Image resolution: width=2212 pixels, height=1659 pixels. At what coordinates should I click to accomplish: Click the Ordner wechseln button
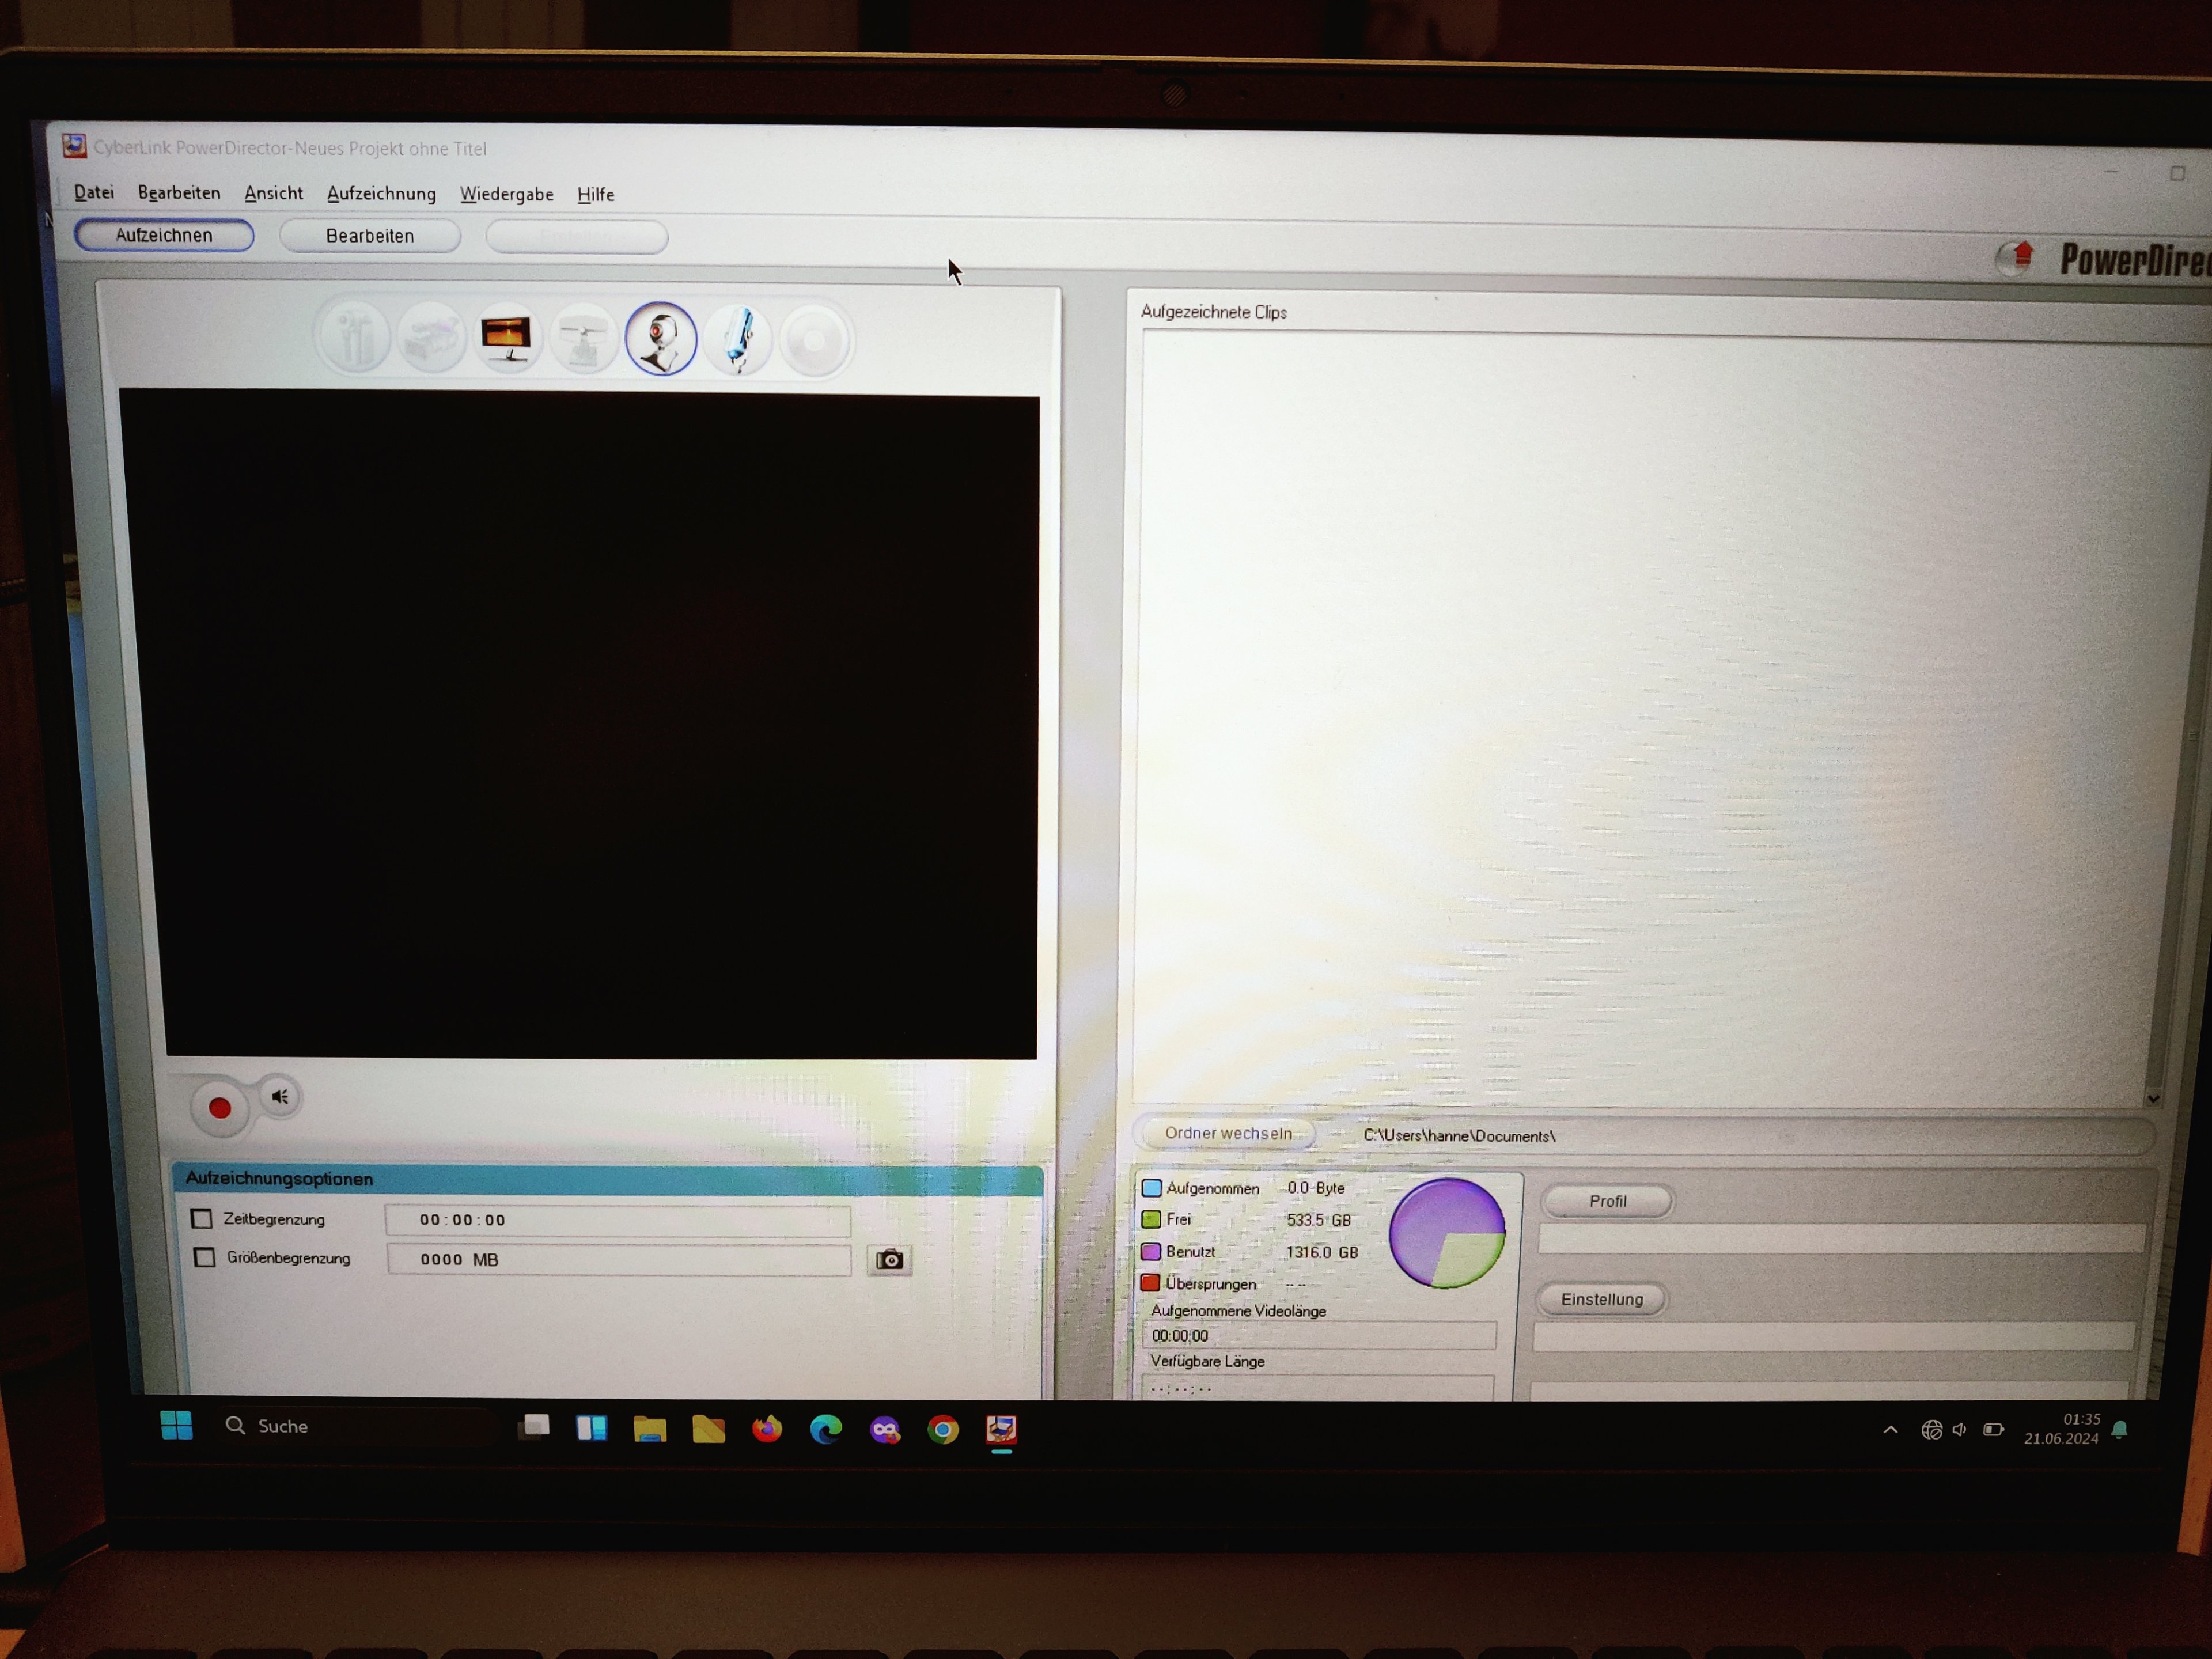[1228, 1133]
